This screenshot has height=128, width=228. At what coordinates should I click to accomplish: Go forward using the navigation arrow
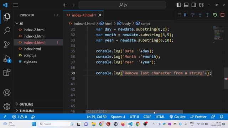73,5
